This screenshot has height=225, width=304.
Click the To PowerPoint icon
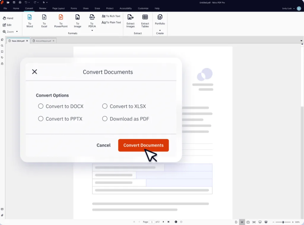(61, 19)
